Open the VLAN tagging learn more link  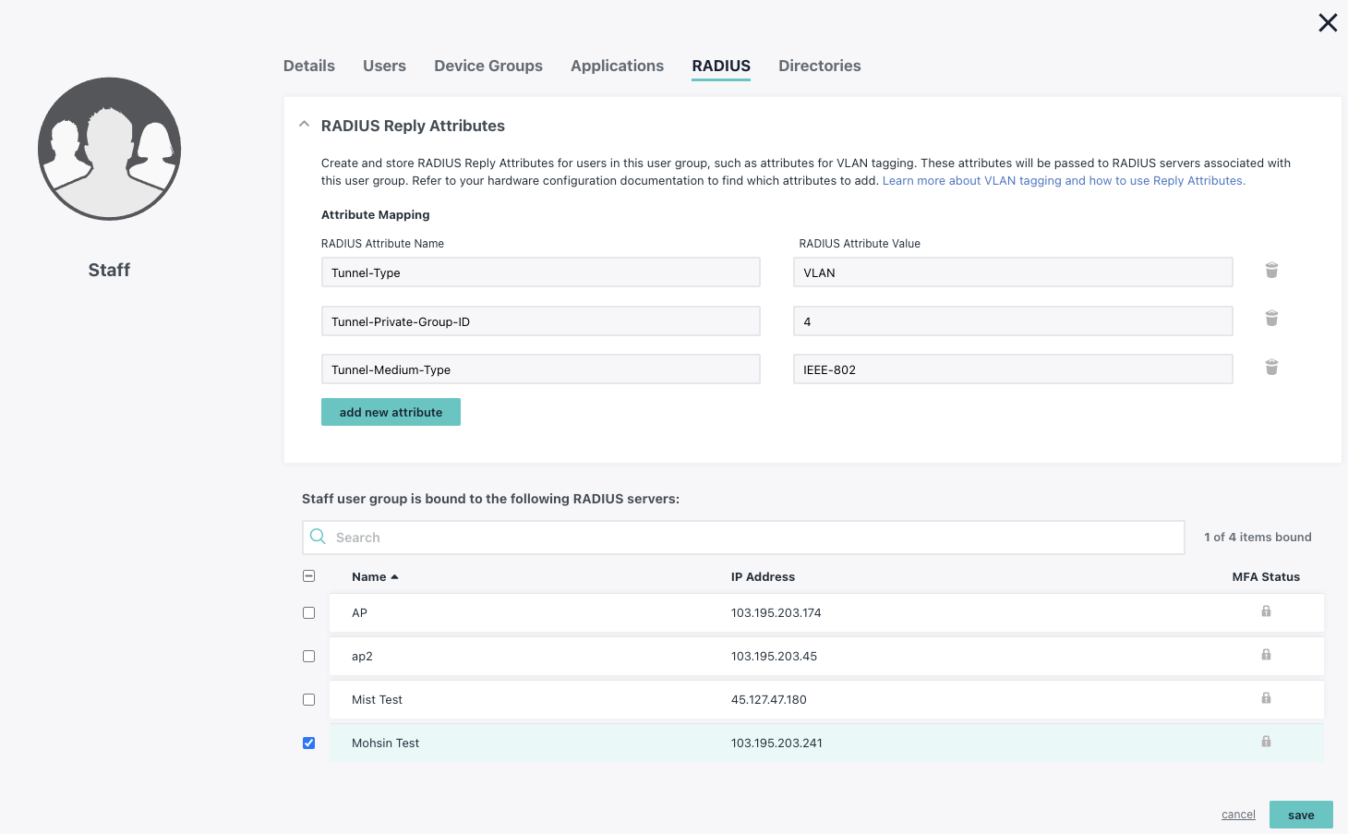click(x=1063, y=181)
